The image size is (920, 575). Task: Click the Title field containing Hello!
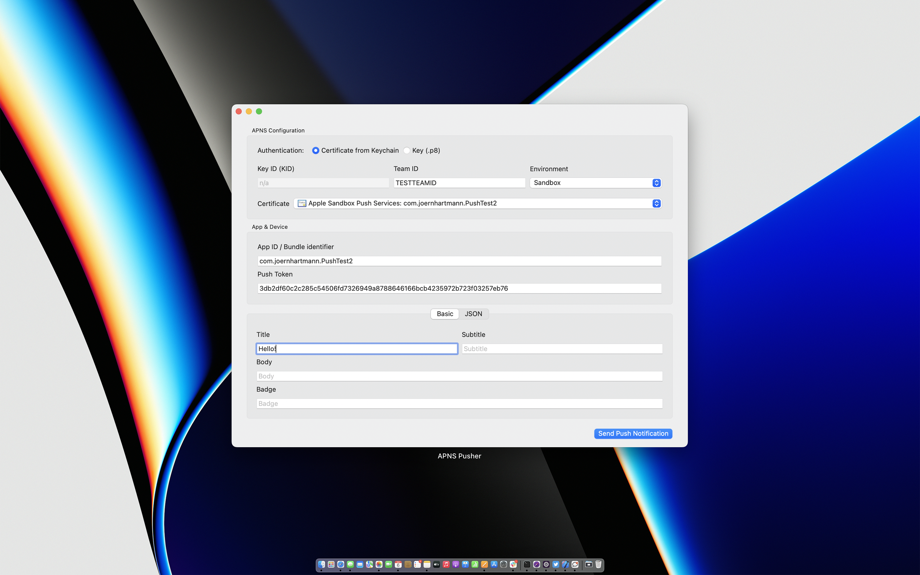[356, 349]
